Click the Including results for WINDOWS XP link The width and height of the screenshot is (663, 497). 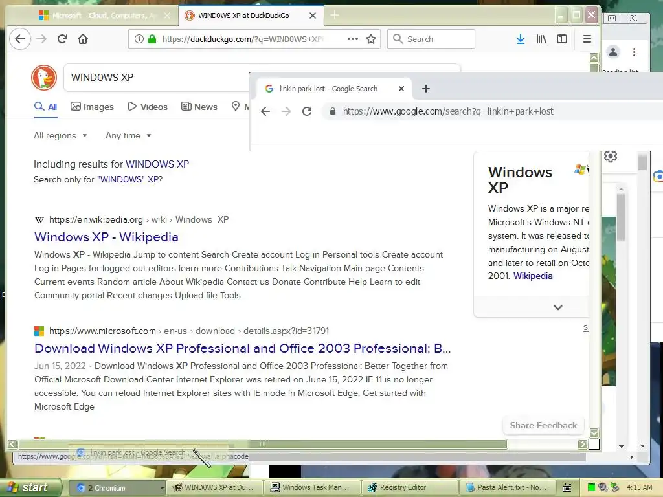click(157, 164)
